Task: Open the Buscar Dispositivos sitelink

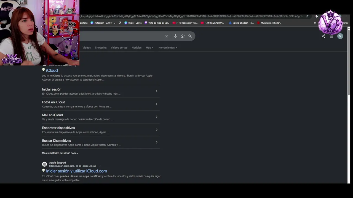Action: tap(57, 141)
